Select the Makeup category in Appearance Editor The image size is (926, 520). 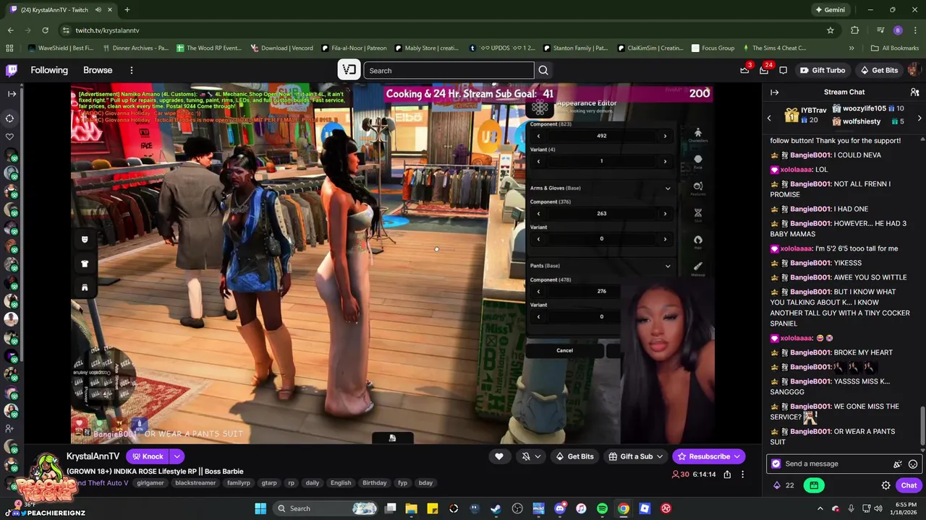[x=698, y=268]
